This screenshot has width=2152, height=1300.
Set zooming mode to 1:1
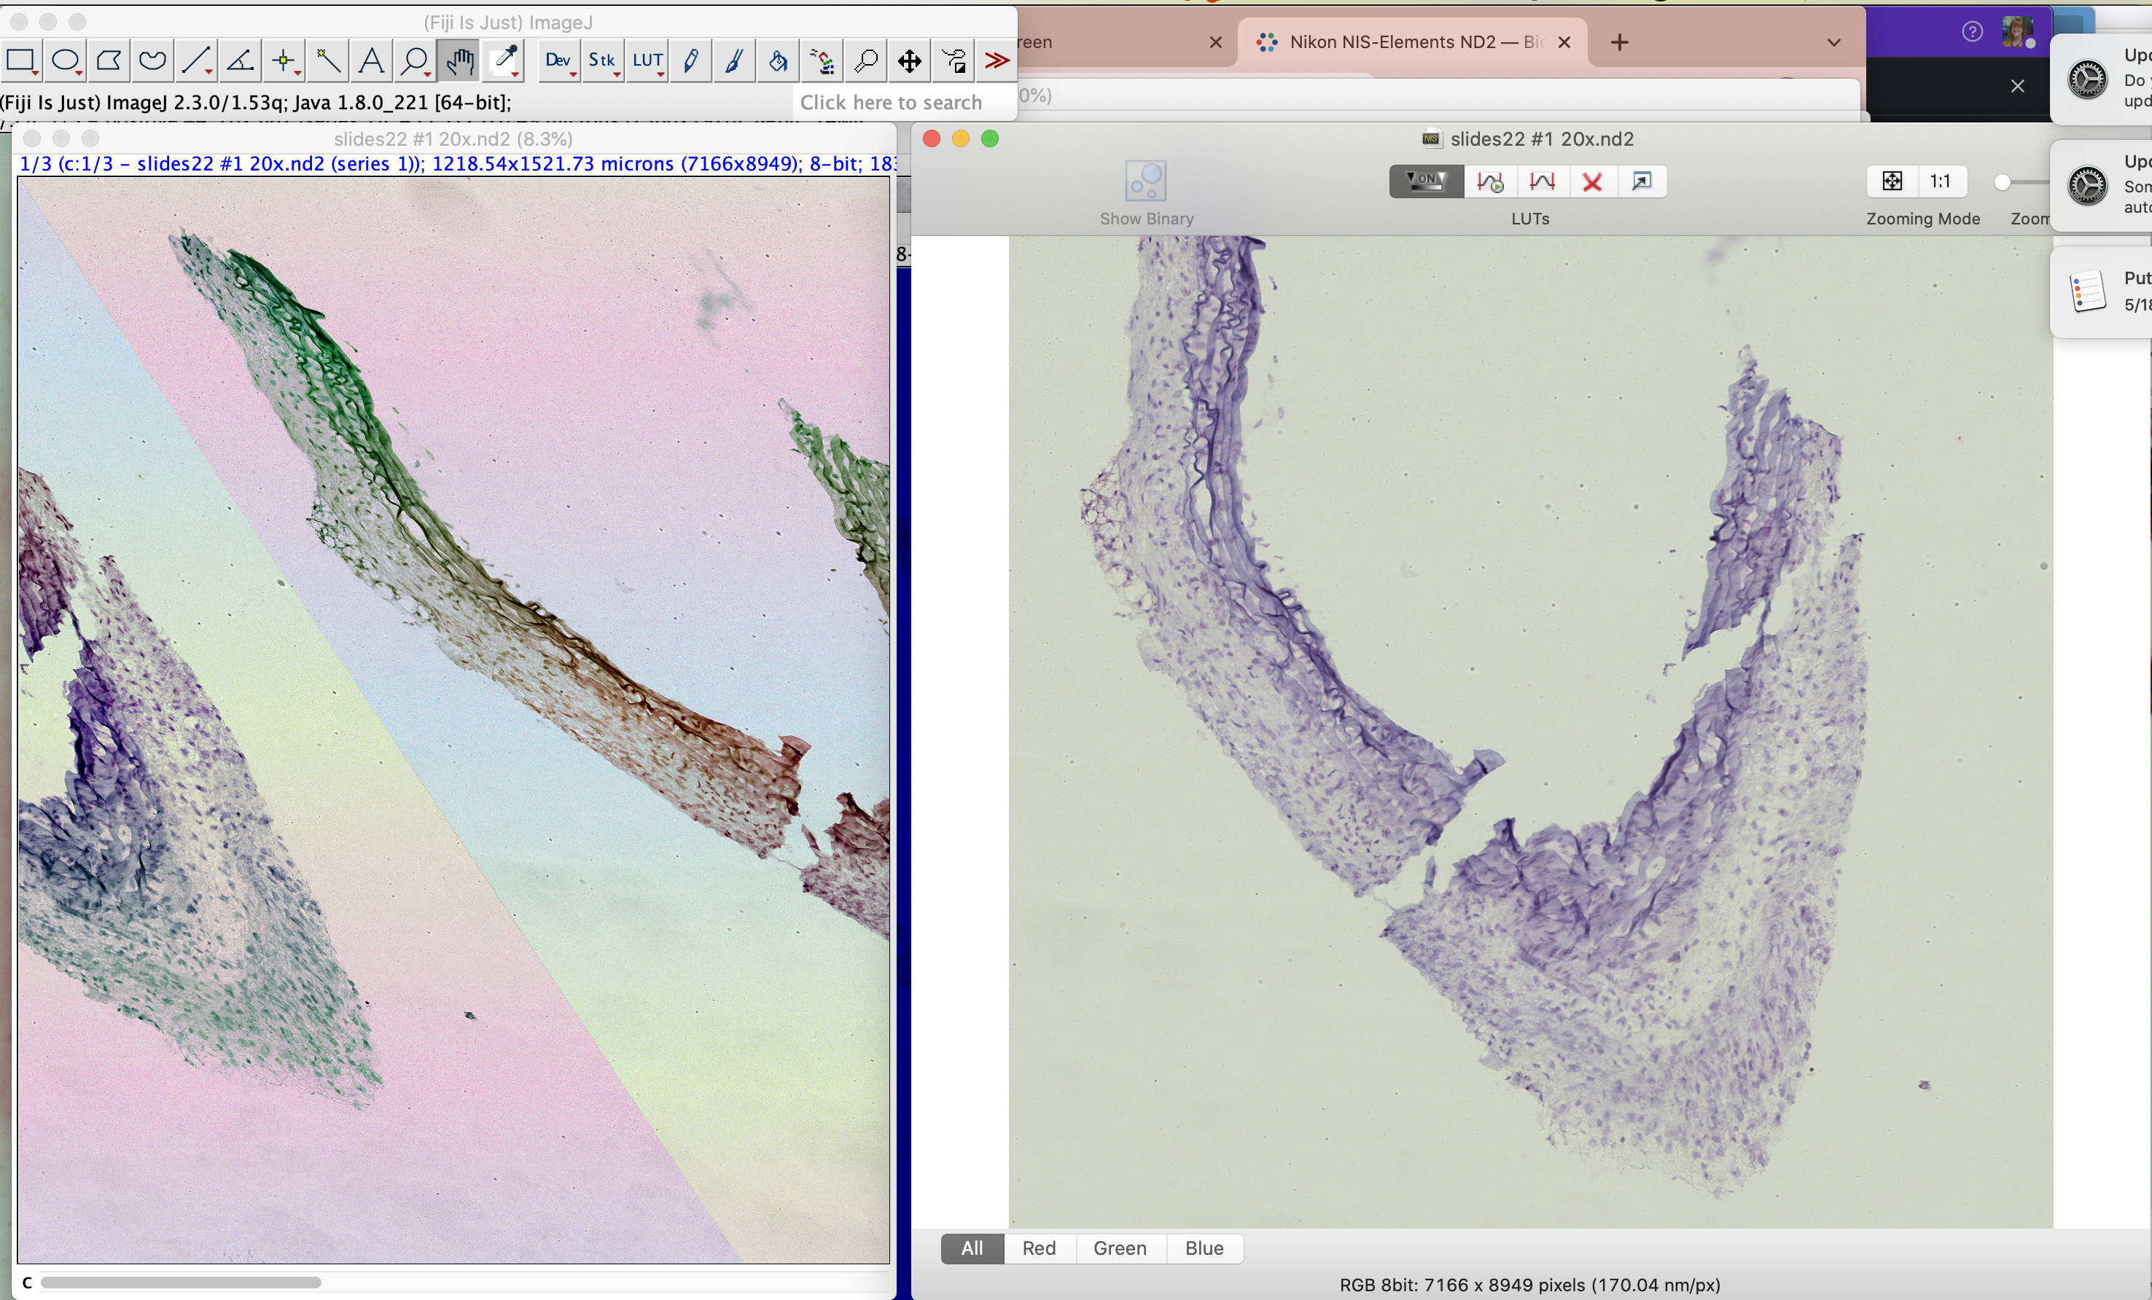1940,181
